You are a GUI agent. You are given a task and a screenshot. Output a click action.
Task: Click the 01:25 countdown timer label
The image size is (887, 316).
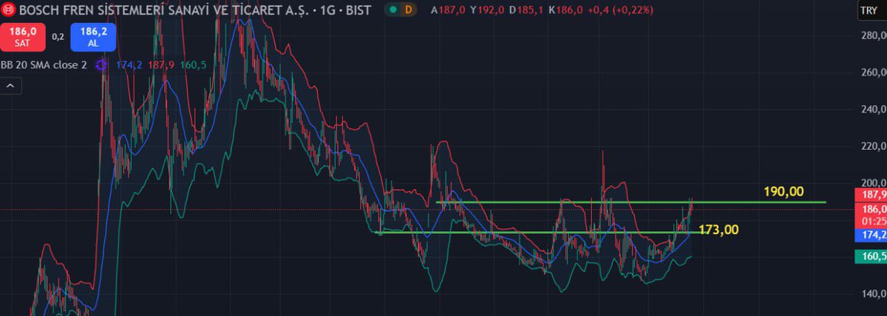coord(872,221)
